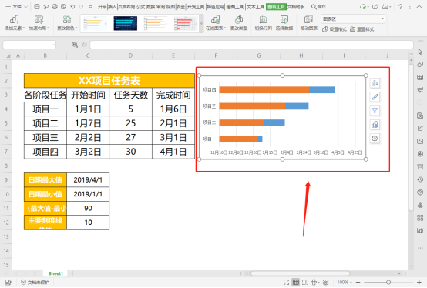
Task: Click the Reset Style (重置样式) button
Action: pos(362,29)
